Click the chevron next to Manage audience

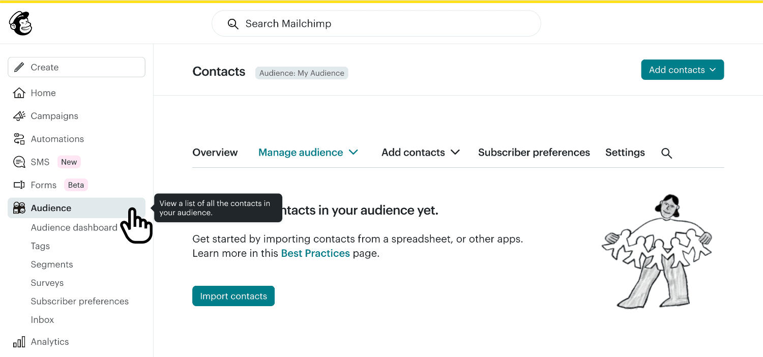coord(354,153)
